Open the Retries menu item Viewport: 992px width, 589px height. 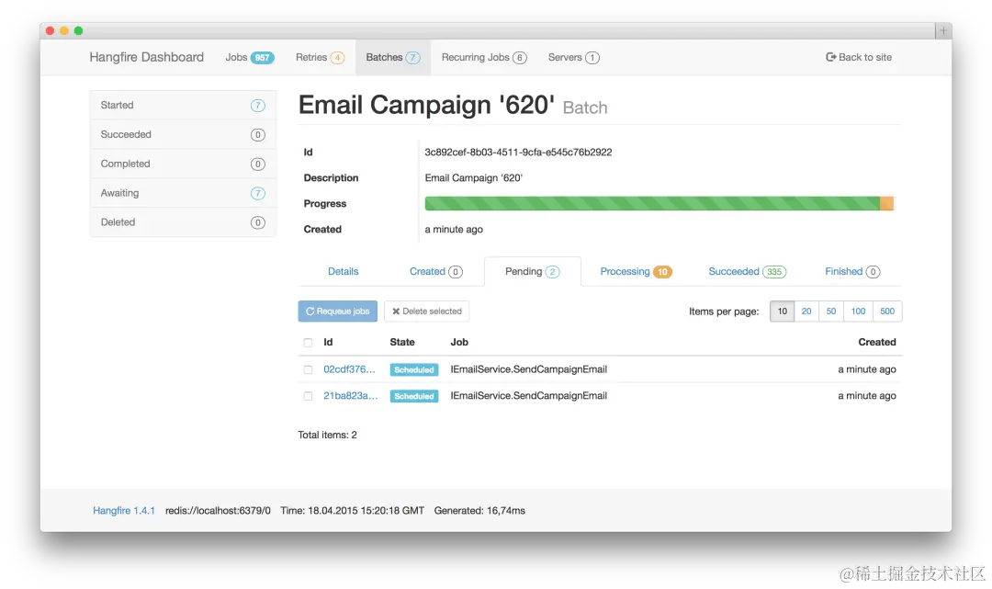tap(320, 57)
